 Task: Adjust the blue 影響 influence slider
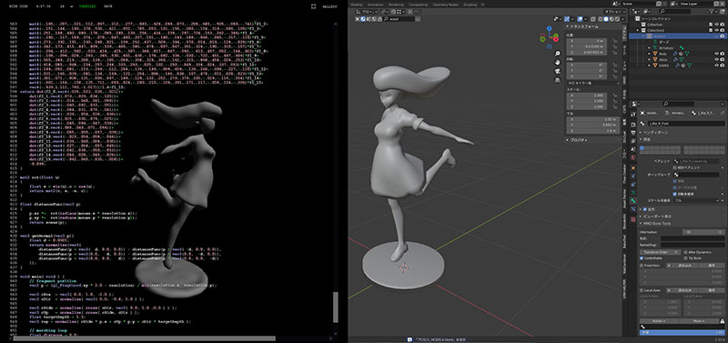682,333
